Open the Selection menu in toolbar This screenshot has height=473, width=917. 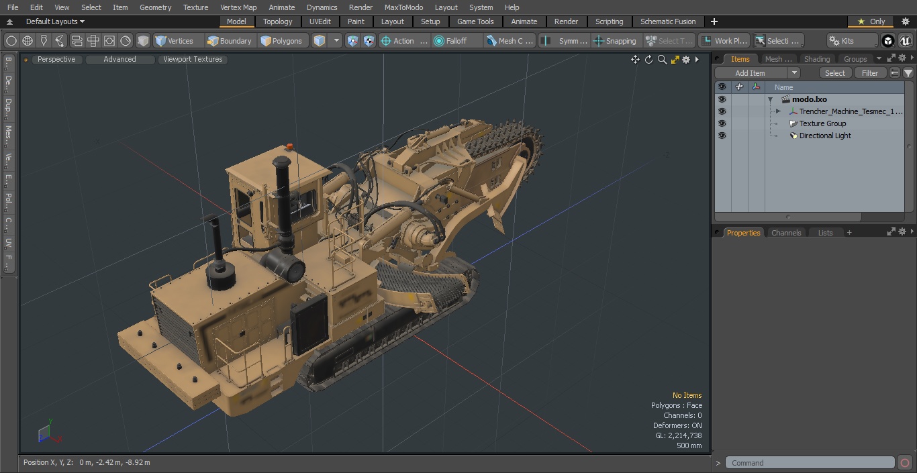click(777, 41)
